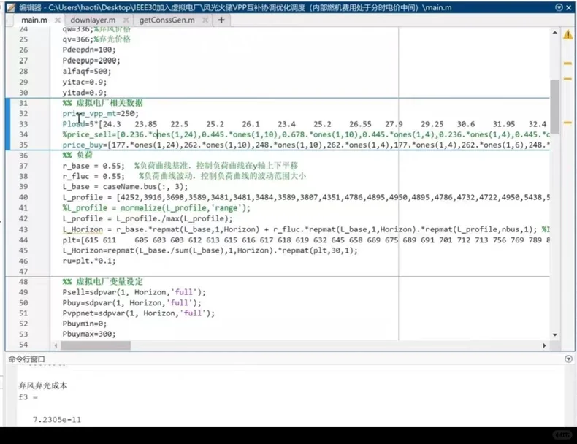Click the Pvppnet=sdpvar line
Viewport: 577px width, 444px height.
(x=138, y=313)
